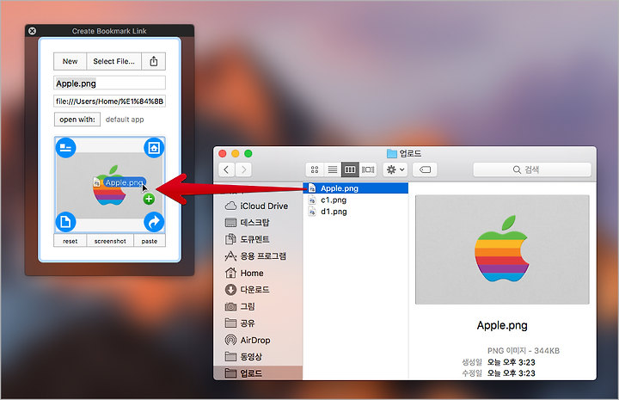Close the Create Bookmark Link window
The image size is (619, 400).
click(x=33, y=31)
